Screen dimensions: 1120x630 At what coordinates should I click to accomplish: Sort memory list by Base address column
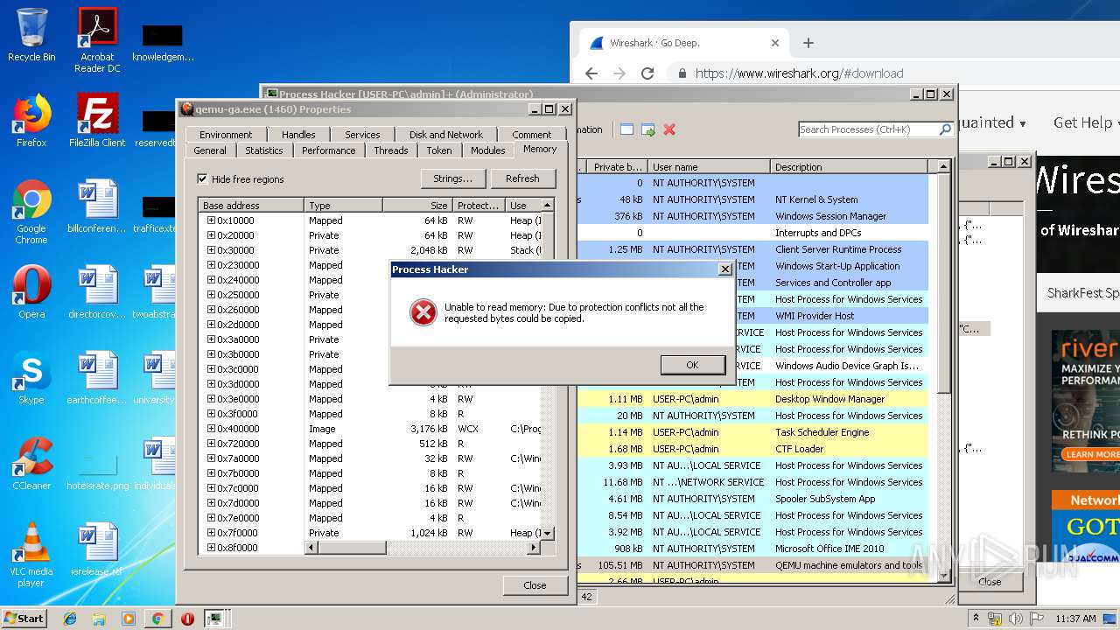[x=251, y=206]
